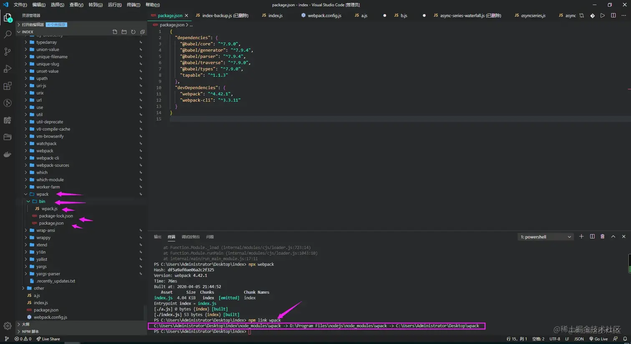Expand the Outline section
631x344 pixels.
[81, 324]
